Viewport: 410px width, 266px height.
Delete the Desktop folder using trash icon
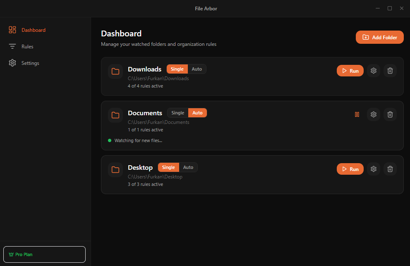tap(390, 169)
